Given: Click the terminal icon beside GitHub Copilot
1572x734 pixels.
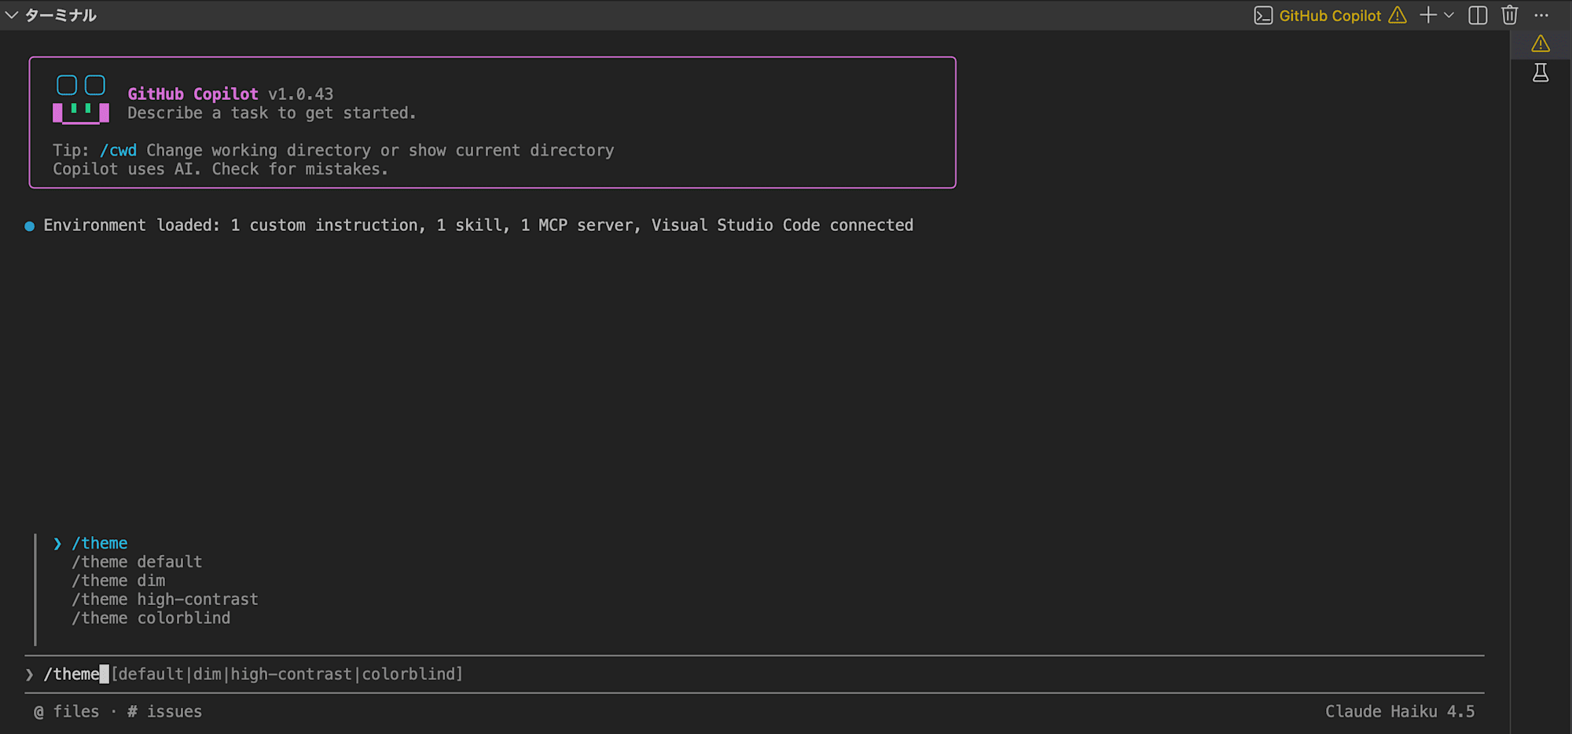Looking at the screenshot, I should pyautogui.click(x=1263, y=16).
